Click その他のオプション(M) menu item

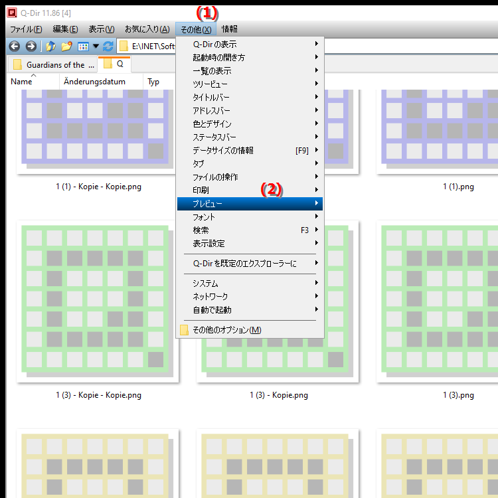(x=250, y=329)
